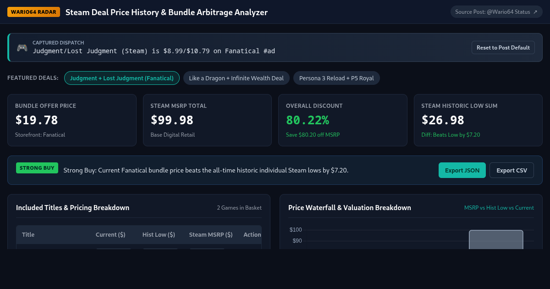550x289 pixels.
Task: Click the $99.98 Steam MSRP total
Action: click(172, 120)
